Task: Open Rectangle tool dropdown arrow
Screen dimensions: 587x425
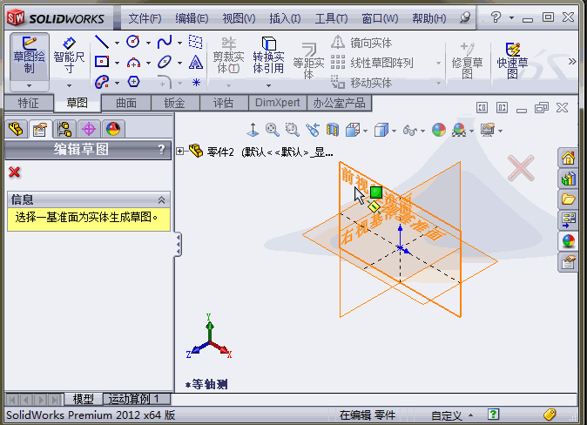Action: point(118,63)
